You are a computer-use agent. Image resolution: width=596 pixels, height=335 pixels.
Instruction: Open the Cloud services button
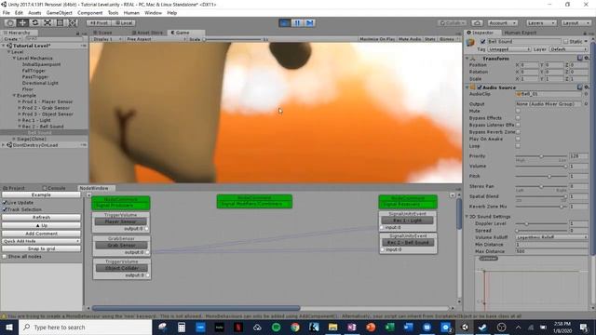[477, 23]
